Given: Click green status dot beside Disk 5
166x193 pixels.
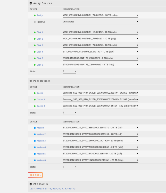Looking at the screenshot, I should click(x=35, y=58).
